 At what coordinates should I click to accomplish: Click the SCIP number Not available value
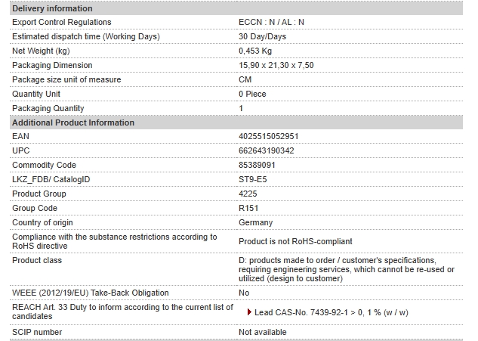click(263, 332)
